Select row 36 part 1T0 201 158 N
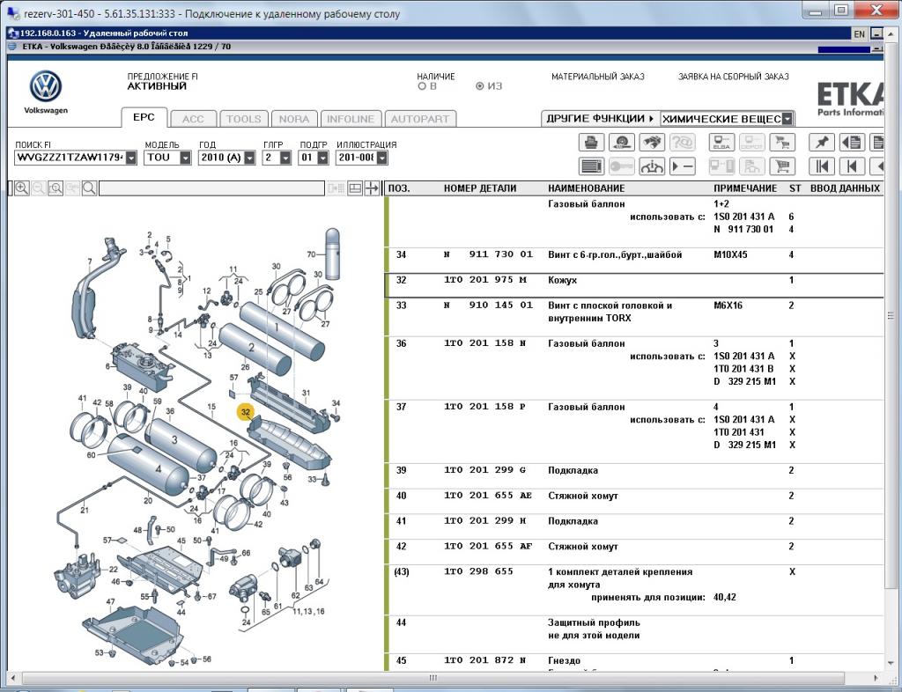Image resolution: width=902 pixels, height=692 pixels. [x=634, y=368]
